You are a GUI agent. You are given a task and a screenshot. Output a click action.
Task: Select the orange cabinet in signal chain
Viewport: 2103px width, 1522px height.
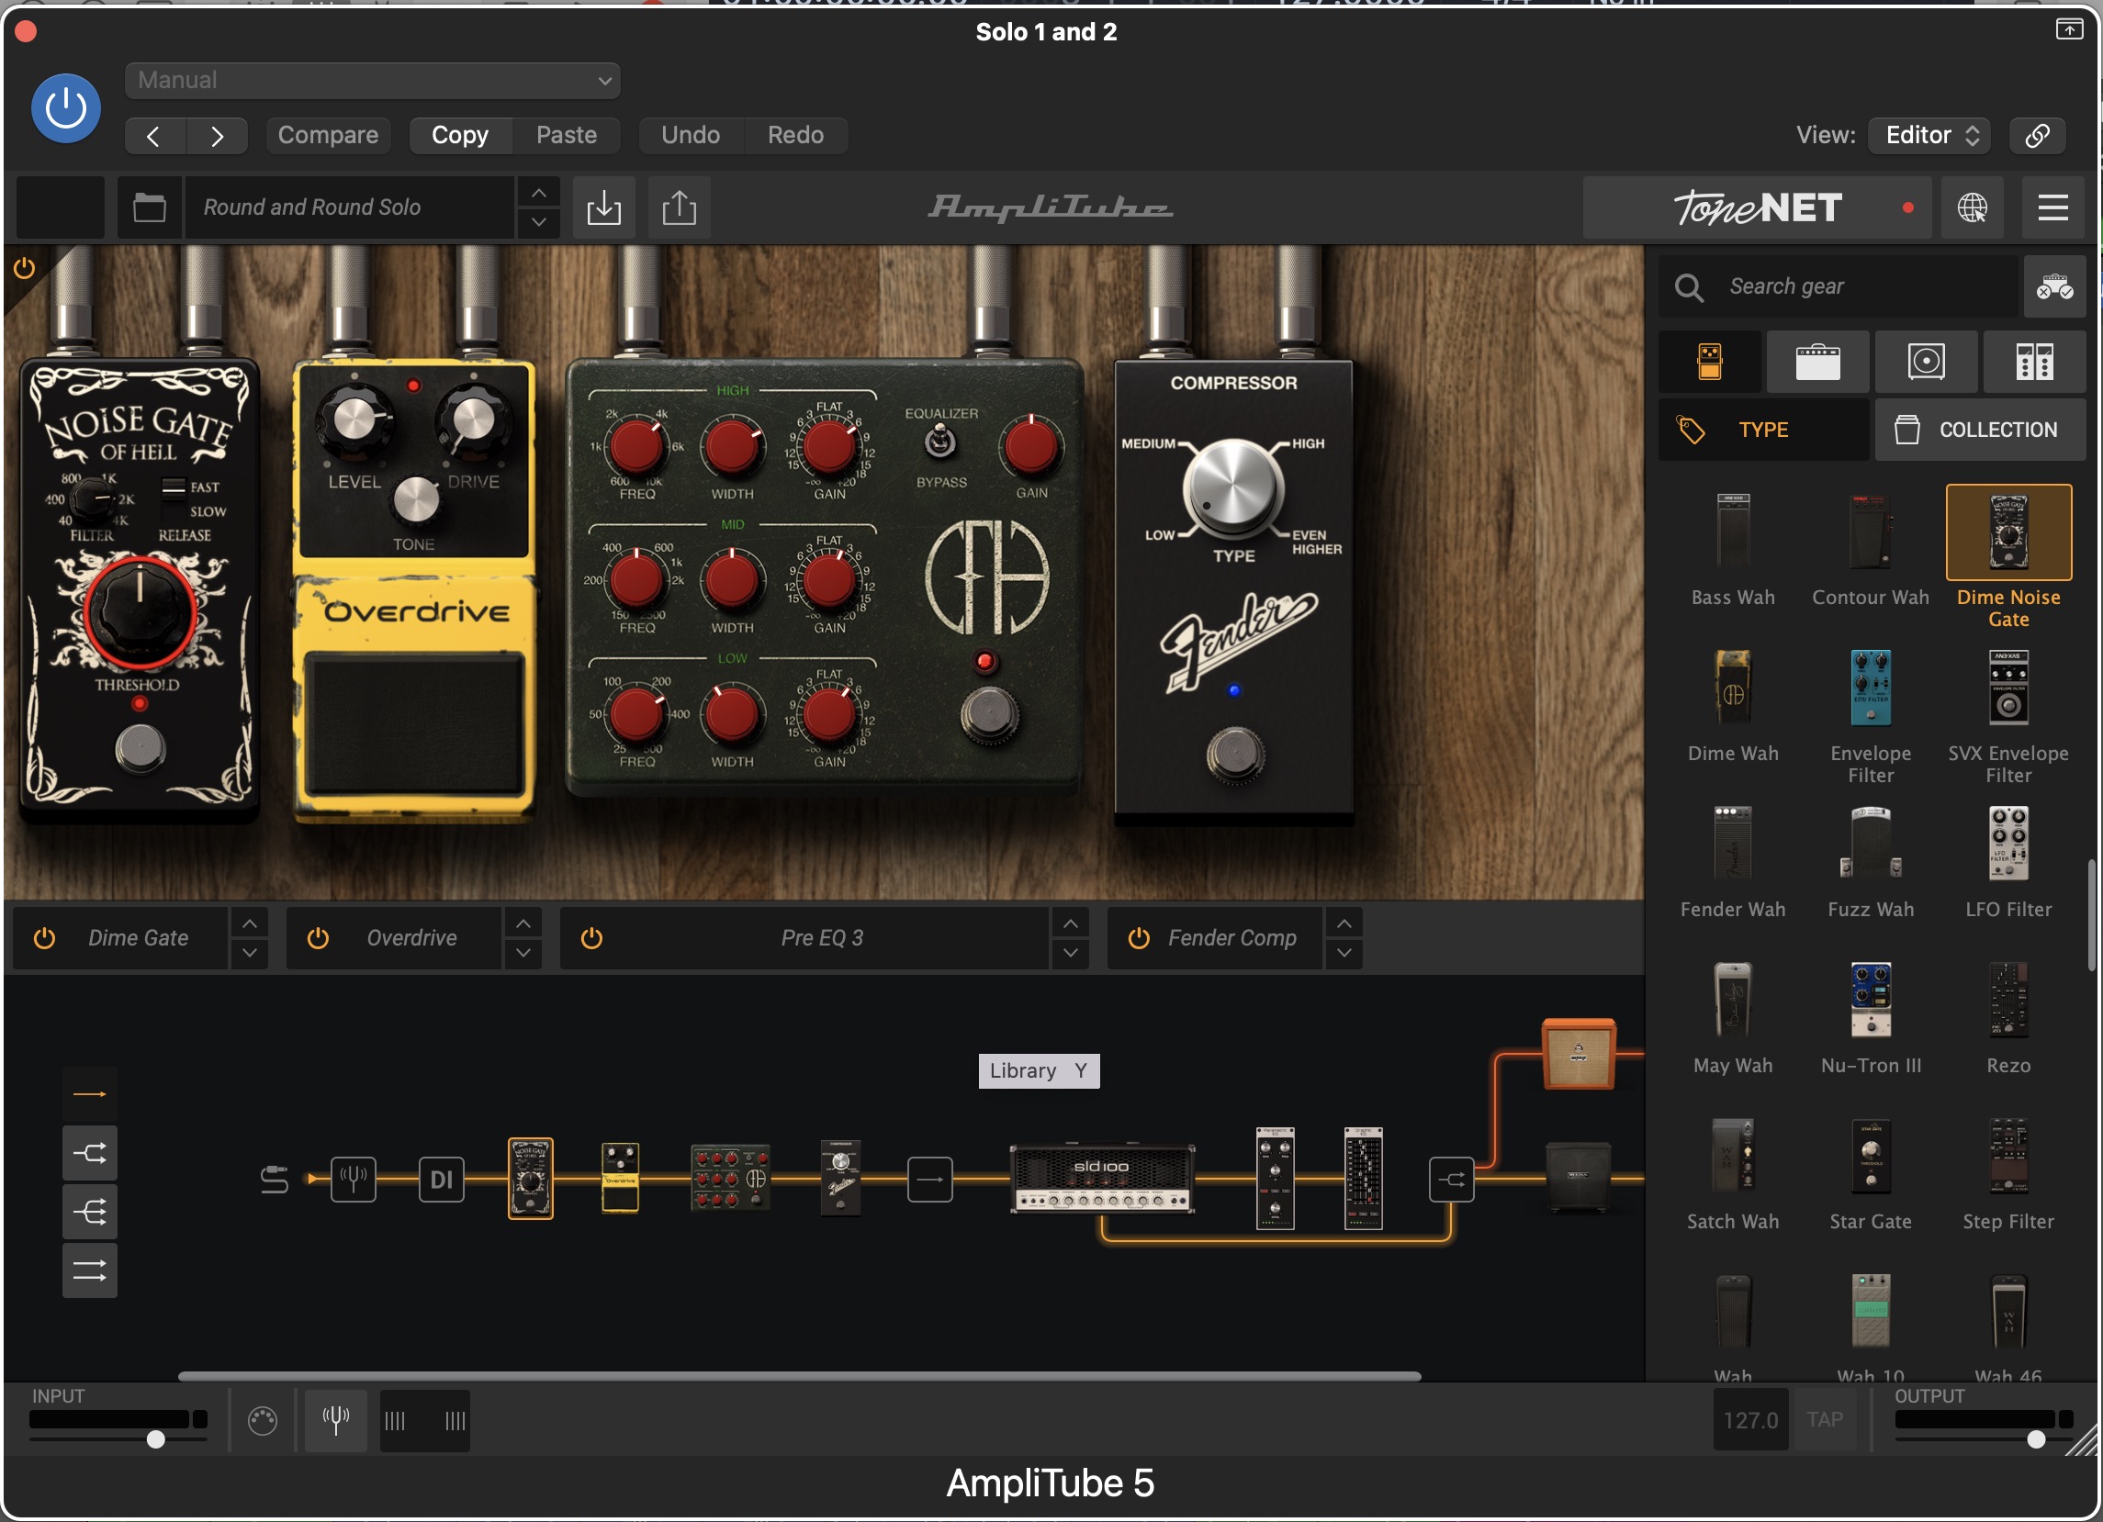pyautogui.click(x=1579, y=1054)
